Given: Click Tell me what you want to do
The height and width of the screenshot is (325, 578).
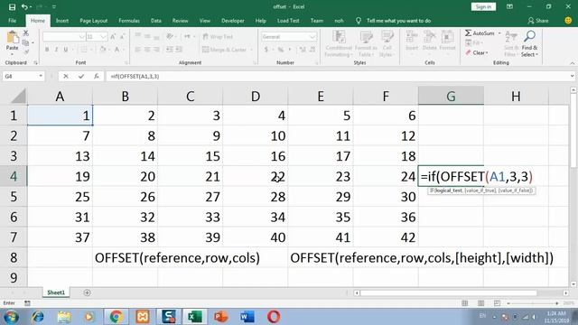Looking at the screenshot, I should pyautogui.click(x=398, y=21).
